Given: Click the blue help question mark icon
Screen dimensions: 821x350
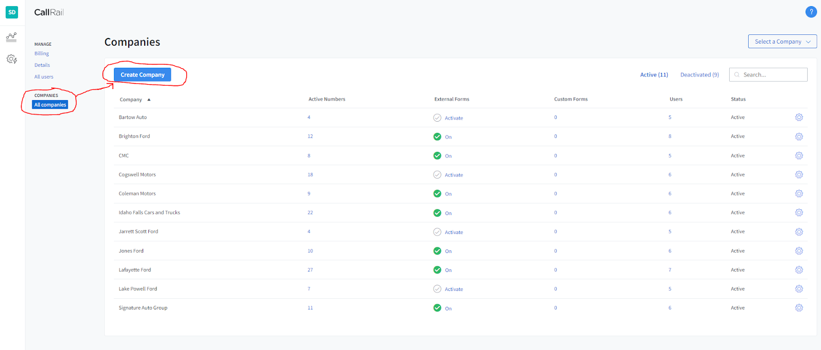Looking at the screenshot, I should 811,12.
